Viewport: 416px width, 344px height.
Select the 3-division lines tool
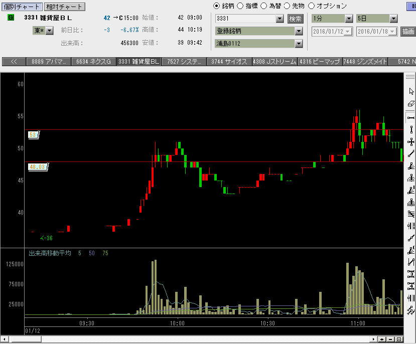tap(411, 274)
